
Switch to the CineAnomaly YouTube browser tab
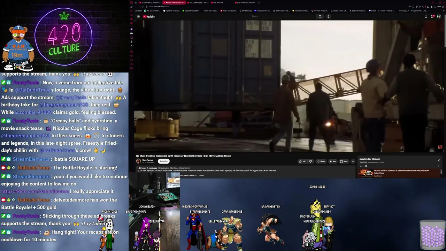pos(199,2)
